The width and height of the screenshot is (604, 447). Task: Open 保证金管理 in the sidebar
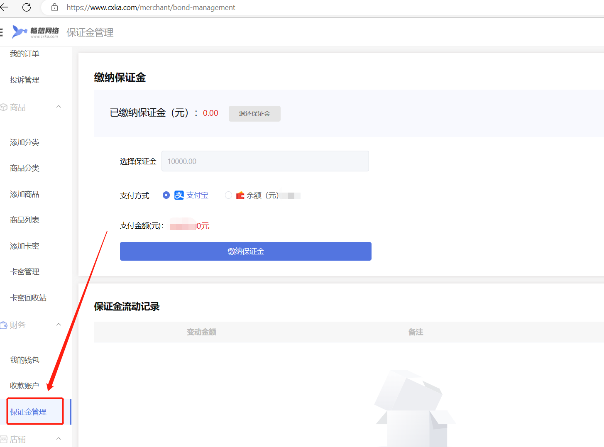pos(28,412)
